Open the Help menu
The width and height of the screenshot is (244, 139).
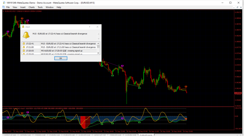pyautogui.click(x=59, y=7)
